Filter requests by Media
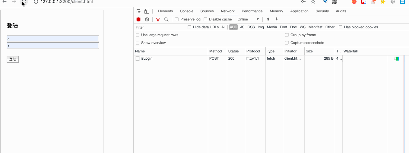The image size is (409, 153). pos(272,27)
